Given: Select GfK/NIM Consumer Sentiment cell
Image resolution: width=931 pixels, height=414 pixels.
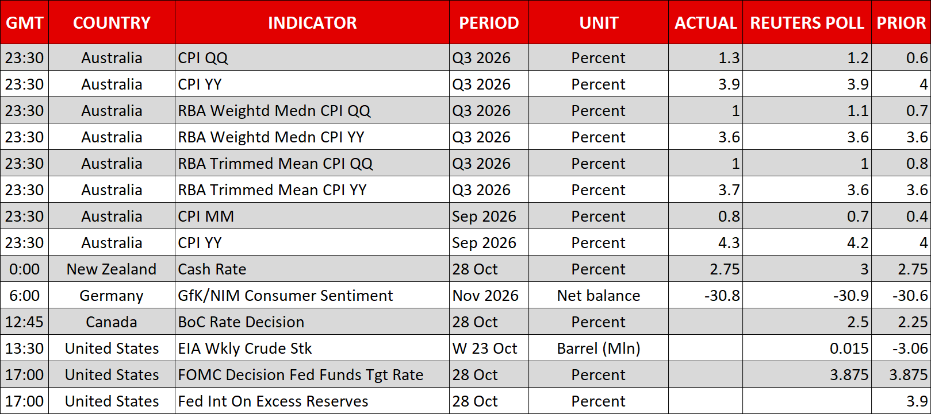Looking at the screenshot, I should (312, 296).
